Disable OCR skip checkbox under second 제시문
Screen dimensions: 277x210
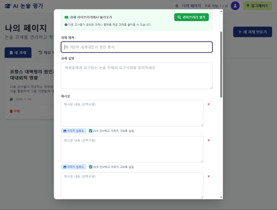point(91,167)
